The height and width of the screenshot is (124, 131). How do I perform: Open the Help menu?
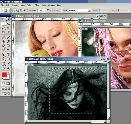[59, 5]
